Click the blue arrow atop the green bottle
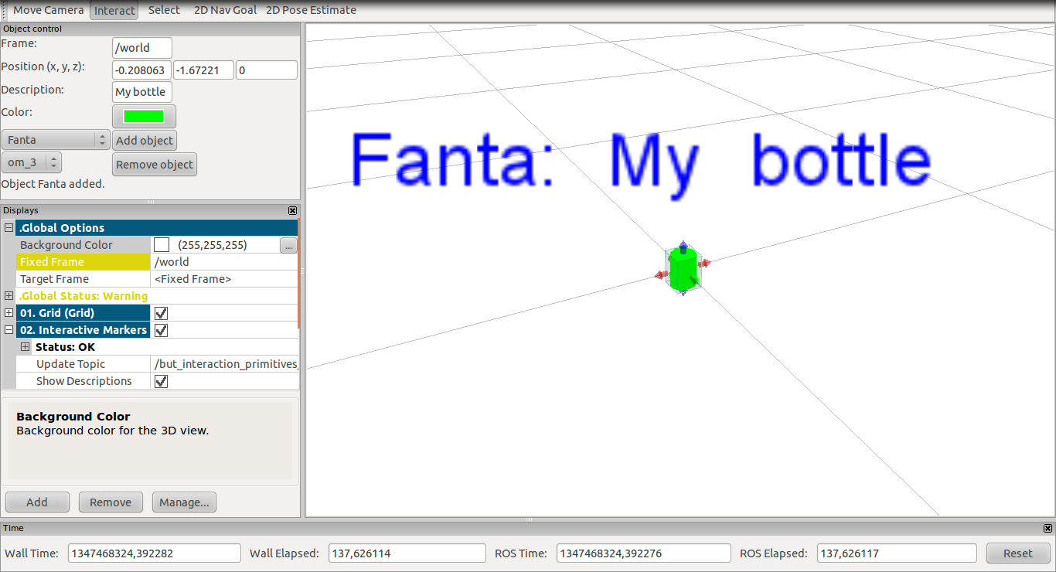 tap(683, 247)
